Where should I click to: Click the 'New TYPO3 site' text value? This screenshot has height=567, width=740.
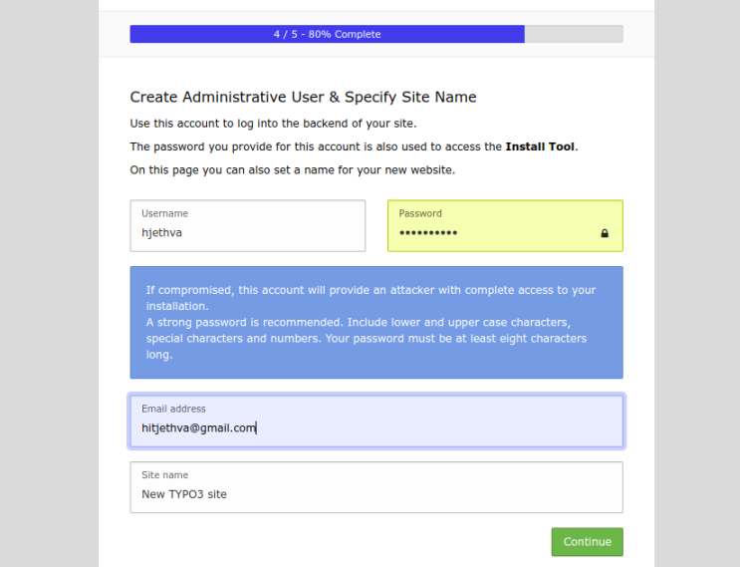tap(184, 494)
